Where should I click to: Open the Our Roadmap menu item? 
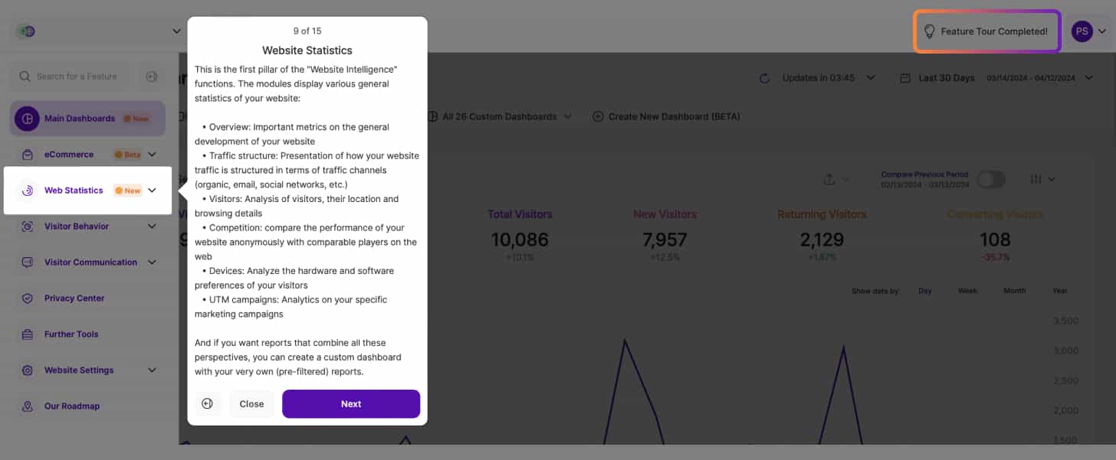pos(72,406)
